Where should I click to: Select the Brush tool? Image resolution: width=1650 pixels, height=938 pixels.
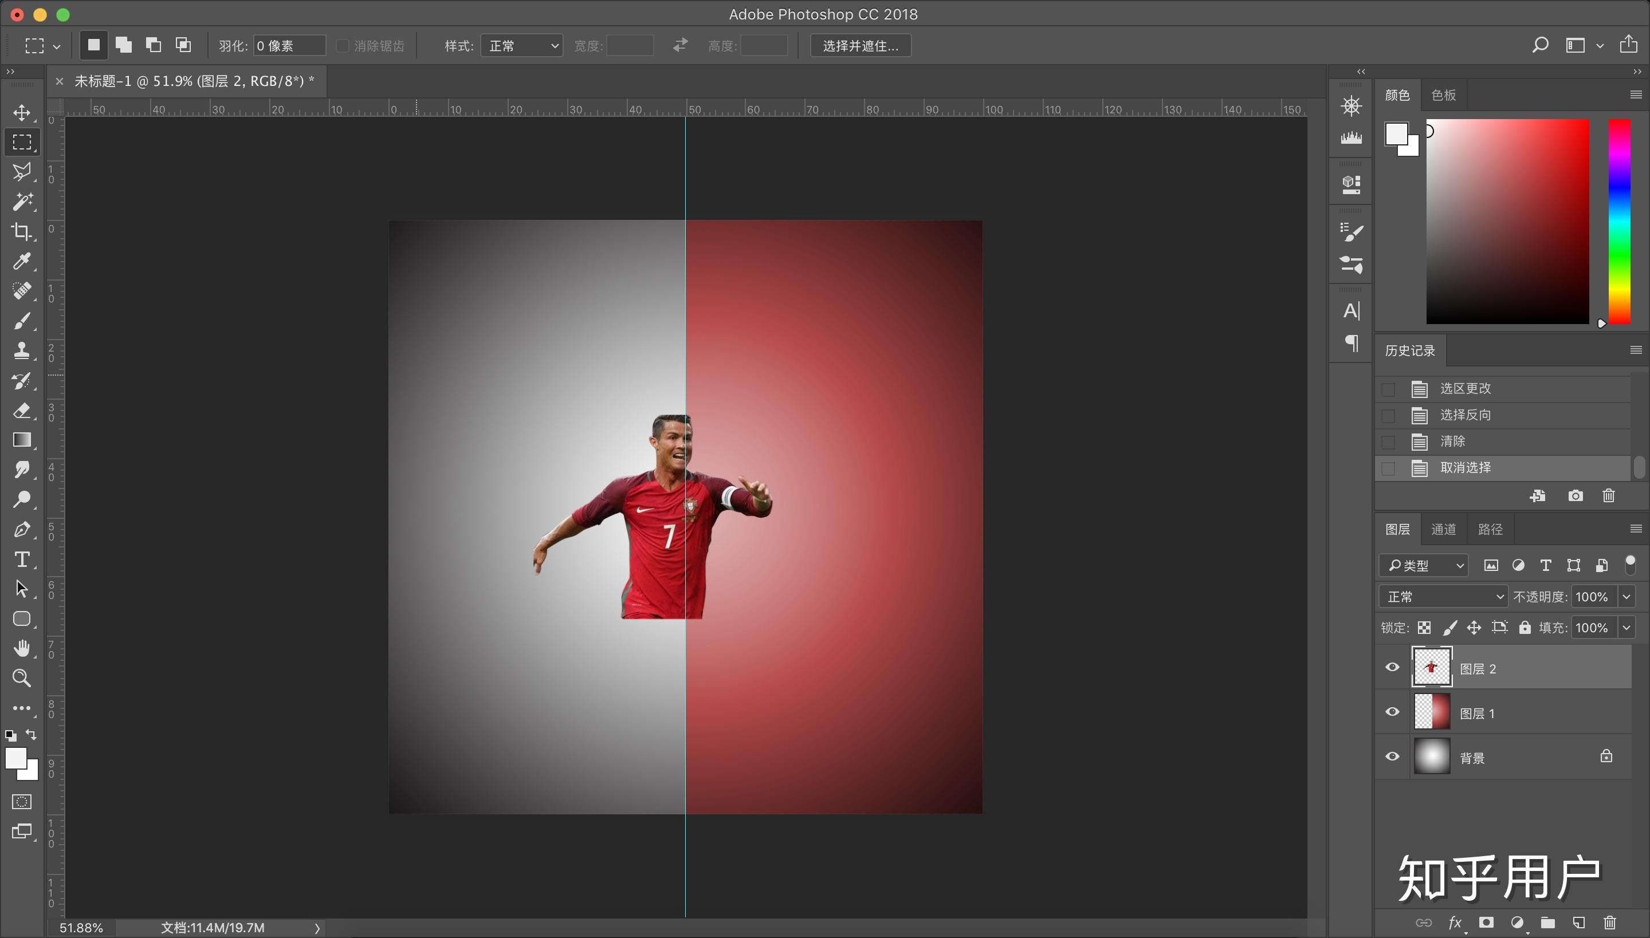(22, 320)
